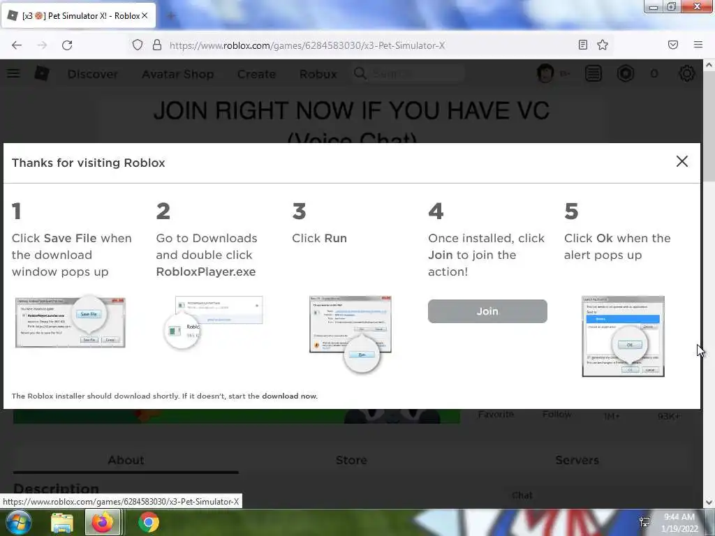Screen dimensions: 715x536
Task: Open the Windows Start button
Action: (x=17, y=522)
